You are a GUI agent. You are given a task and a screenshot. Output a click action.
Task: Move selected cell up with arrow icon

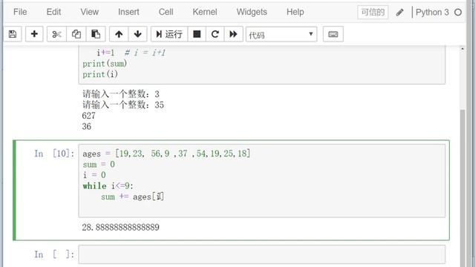tap(119, 34)
